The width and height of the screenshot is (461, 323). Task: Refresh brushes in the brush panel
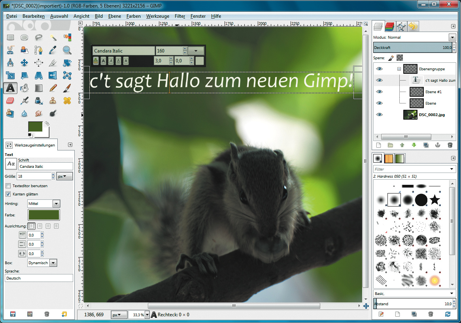[x=448, y=314]
